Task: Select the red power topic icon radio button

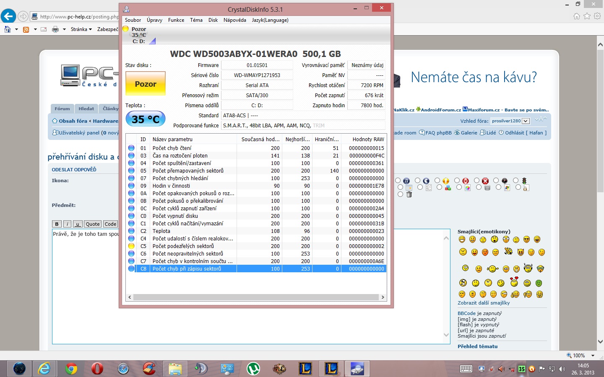Action: coord(457,181)
